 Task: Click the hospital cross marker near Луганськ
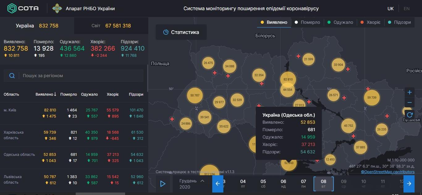click(387, 116)
